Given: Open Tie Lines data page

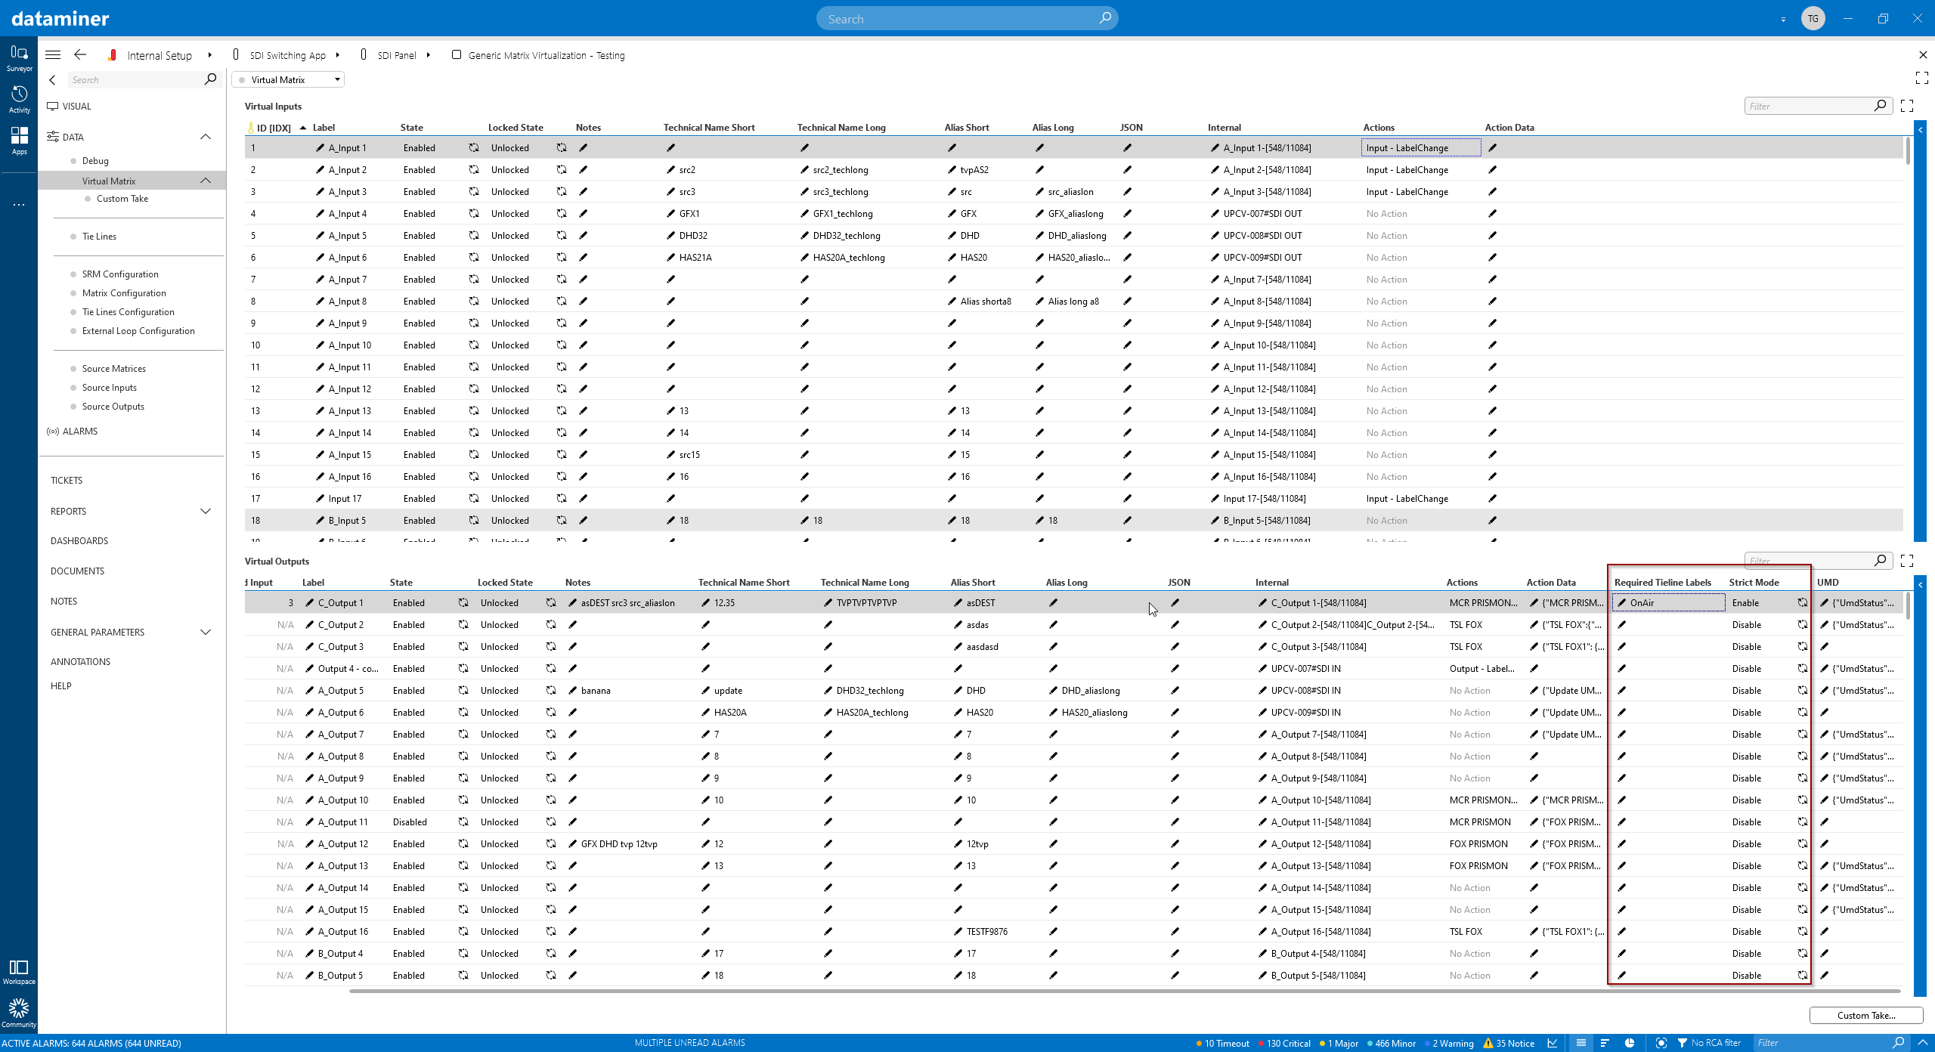Looking at the screenshot, I should [x=99, y=237].
